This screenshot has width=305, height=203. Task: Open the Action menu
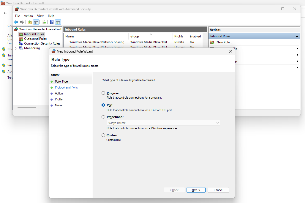(x=28, y=16)
